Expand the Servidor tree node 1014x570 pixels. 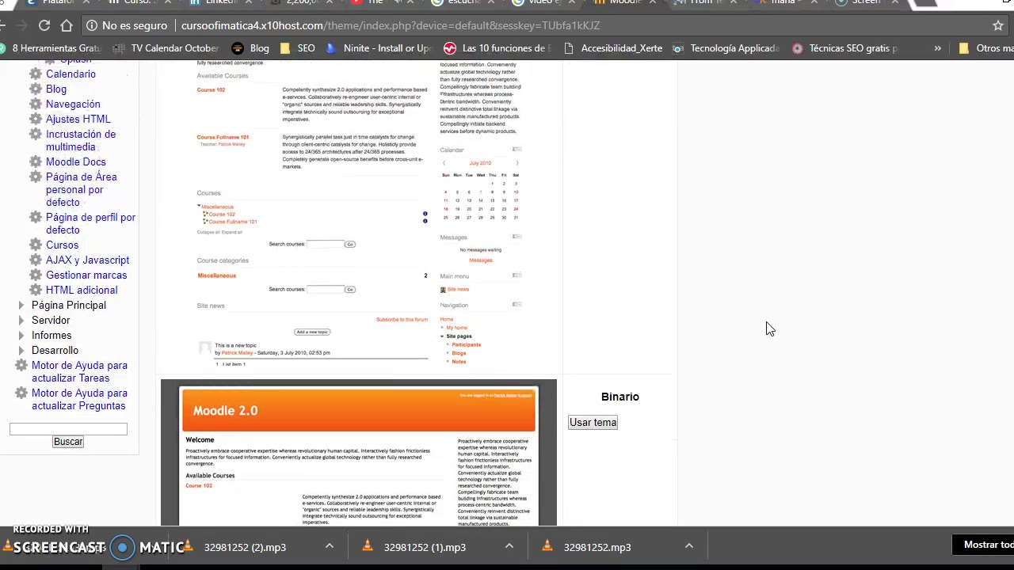[x=21, y=320]
